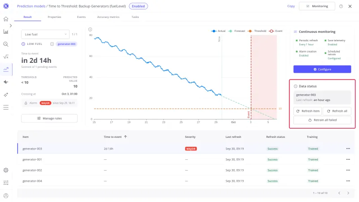Open more options for generator-003 row
Viewport: 359px width, 202px height.
click(x=348, y=149)
